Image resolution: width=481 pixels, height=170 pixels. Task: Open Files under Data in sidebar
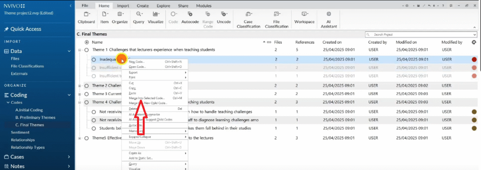coord(15,59)
